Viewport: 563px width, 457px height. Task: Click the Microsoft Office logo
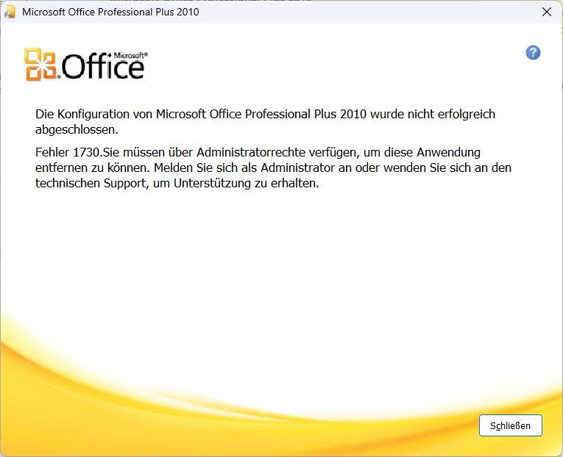tap(86, 64)
